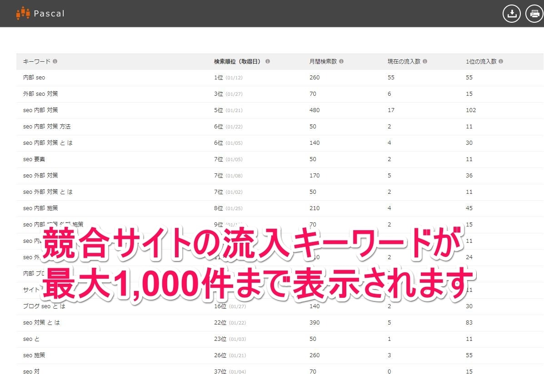The width and height of the screenshot is (544, 374).
Task: Click monthly searches value 210
Action: (314, 208)
